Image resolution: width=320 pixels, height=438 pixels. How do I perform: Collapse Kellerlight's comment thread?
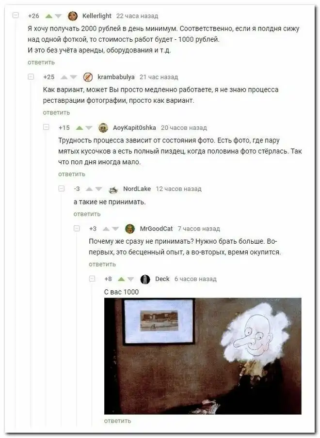pos(16,16)
